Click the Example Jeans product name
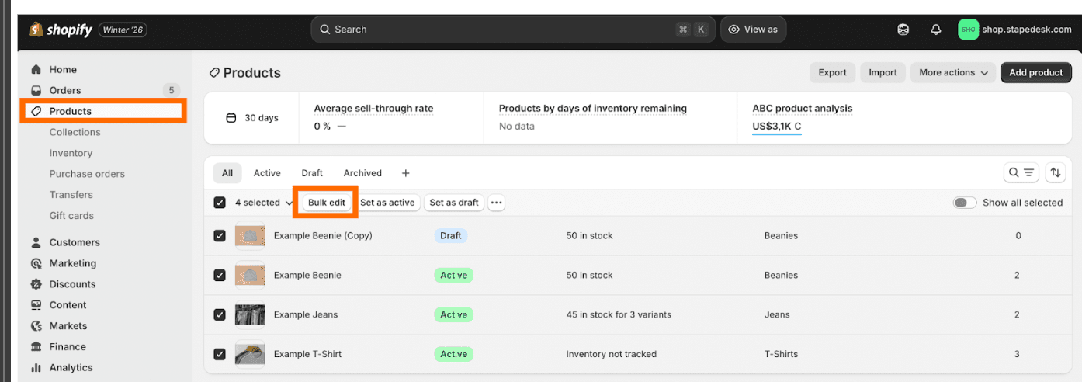This screenshot has width=1082, height=382. pyautogui.click(x=306, y=314)
